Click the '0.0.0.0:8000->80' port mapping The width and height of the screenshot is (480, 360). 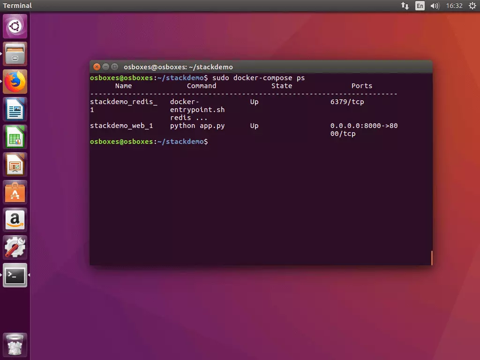[x=364, y=126]
